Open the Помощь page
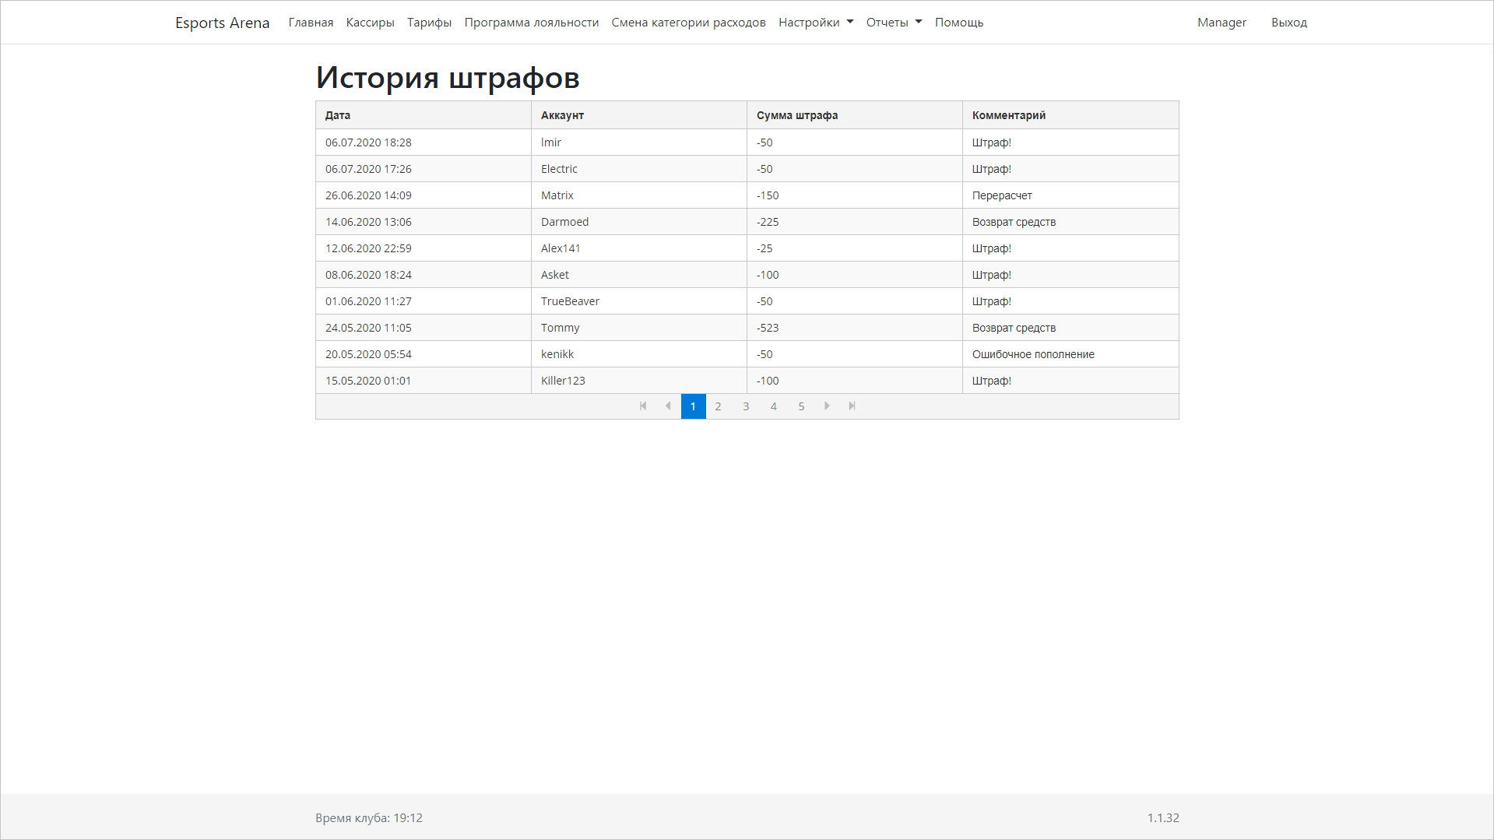1494x840 pixels. click(x=958, y=23)
